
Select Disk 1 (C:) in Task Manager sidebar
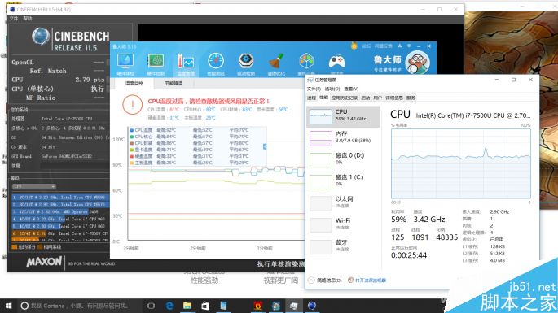point(343,181)
